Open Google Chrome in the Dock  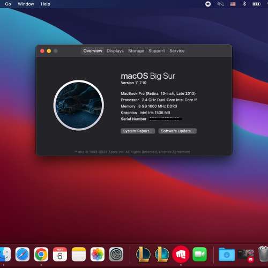tap(41, 254)
